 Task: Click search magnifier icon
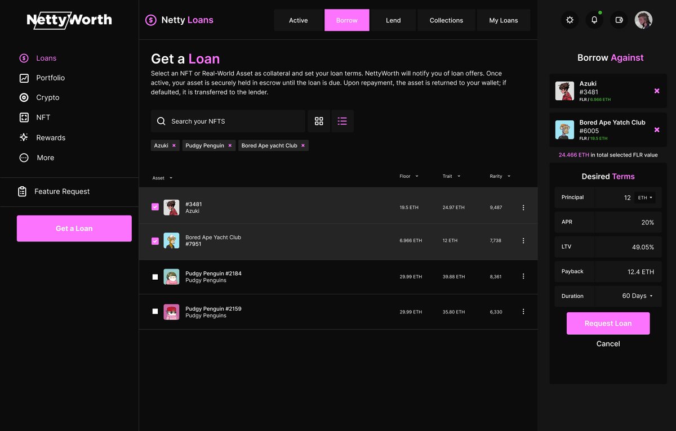[161, 121]
